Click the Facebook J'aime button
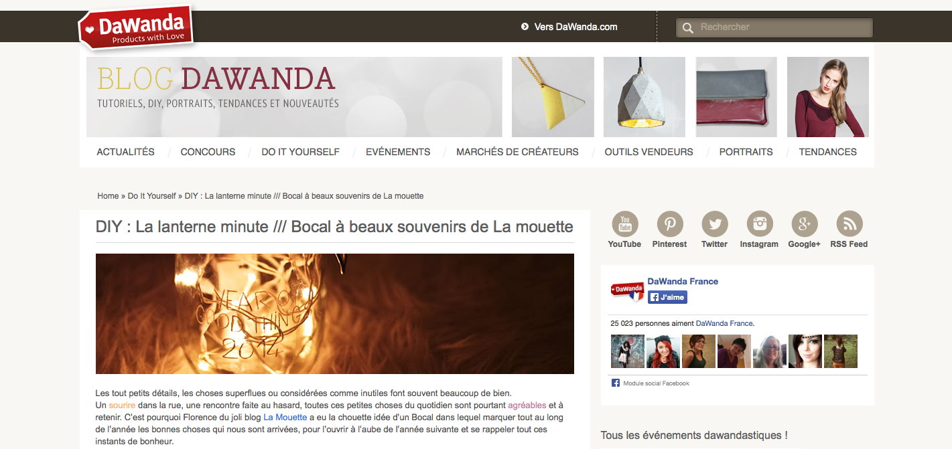The width and height of the screenshot is (952, 449). [x=667, y=297]
